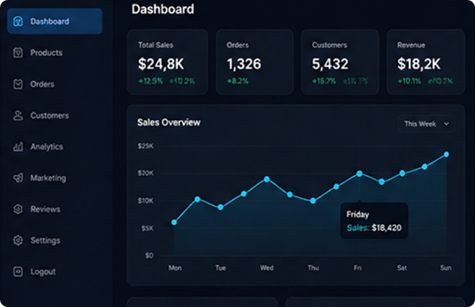Image resolution: width=475 pixels, height=307 pixels.
Task: Click the Logout label
Action: click(42, 272)
